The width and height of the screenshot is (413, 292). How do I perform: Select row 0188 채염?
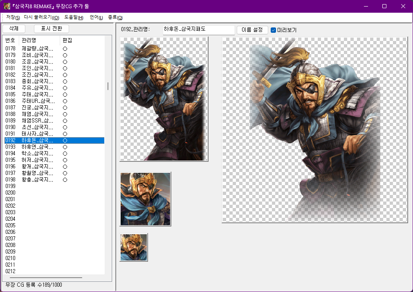point(54,114)
